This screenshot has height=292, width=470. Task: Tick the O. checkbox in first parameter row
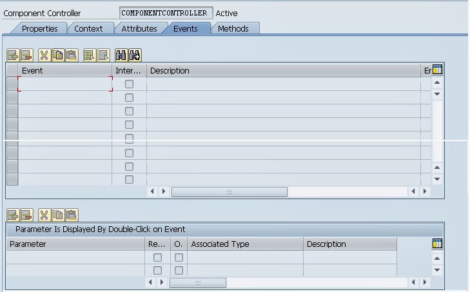[179, 258]
